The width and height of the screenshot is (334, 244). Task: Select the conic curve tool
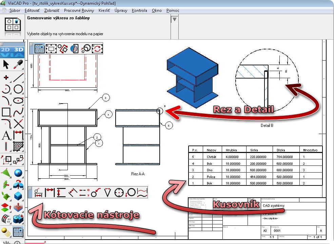pos(6,101)
